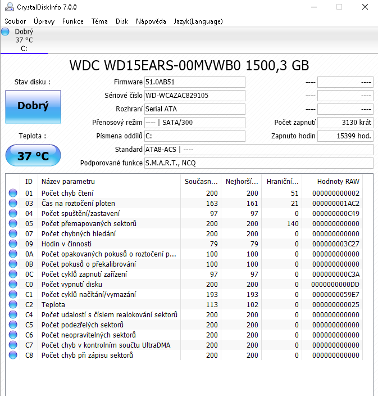Click RAW value 0000000059E7
Viewport: 378px width, 396px height.
point(336,295)
